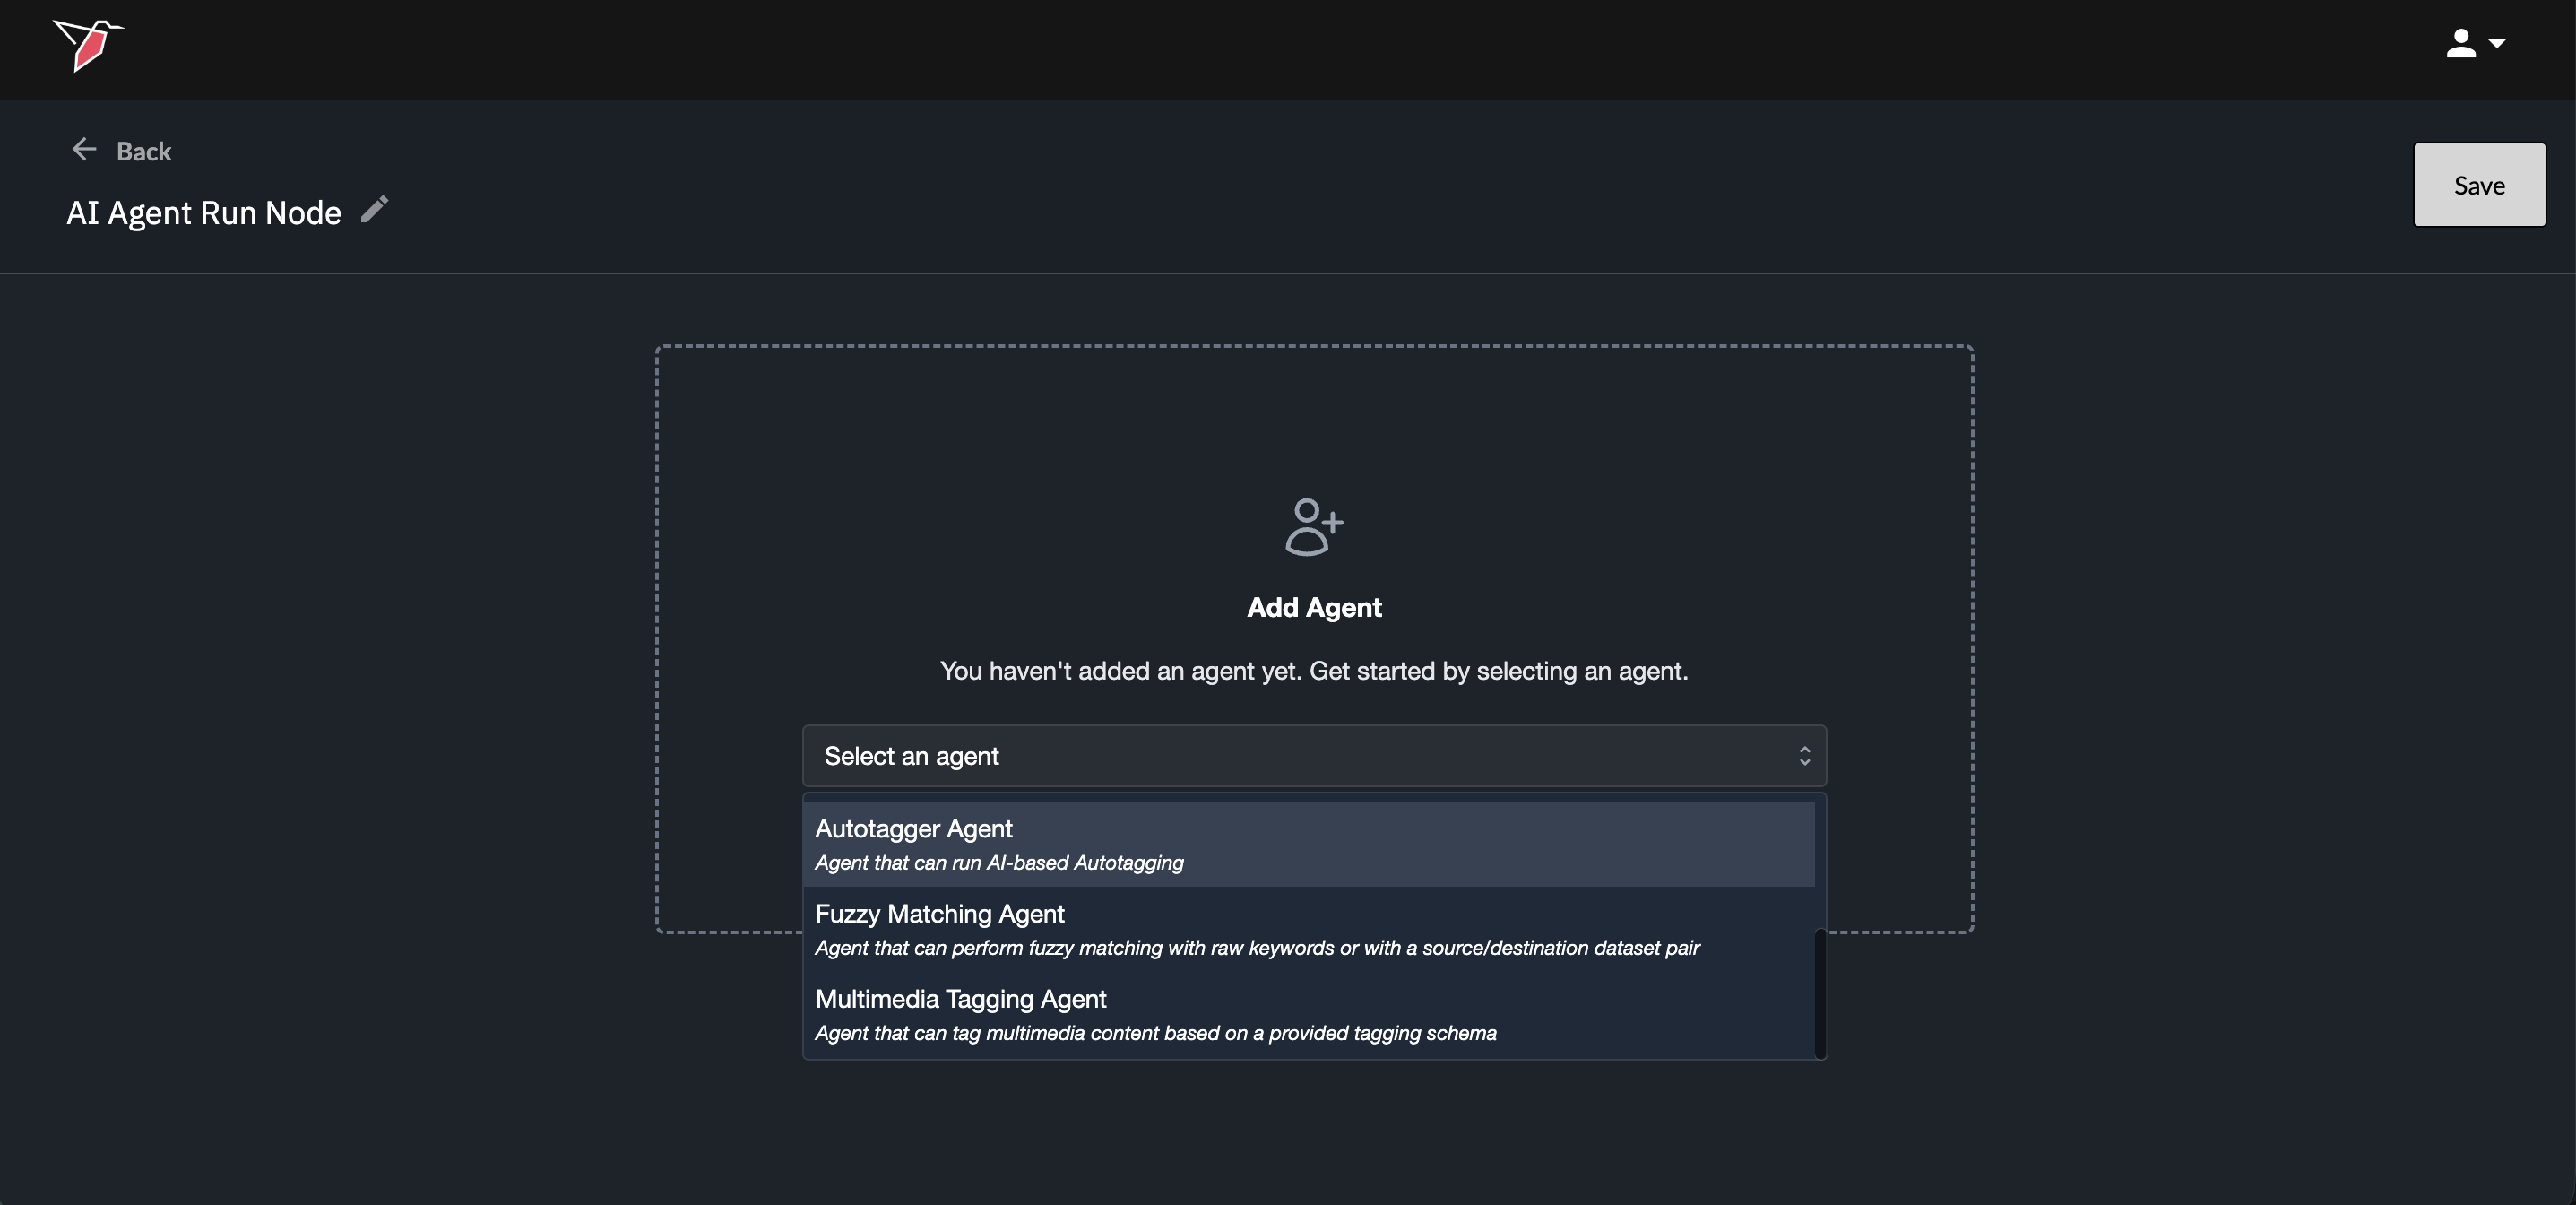Go back using the Back link
This screenshot has height=1205, width=2576.
(x=144, y=151)
